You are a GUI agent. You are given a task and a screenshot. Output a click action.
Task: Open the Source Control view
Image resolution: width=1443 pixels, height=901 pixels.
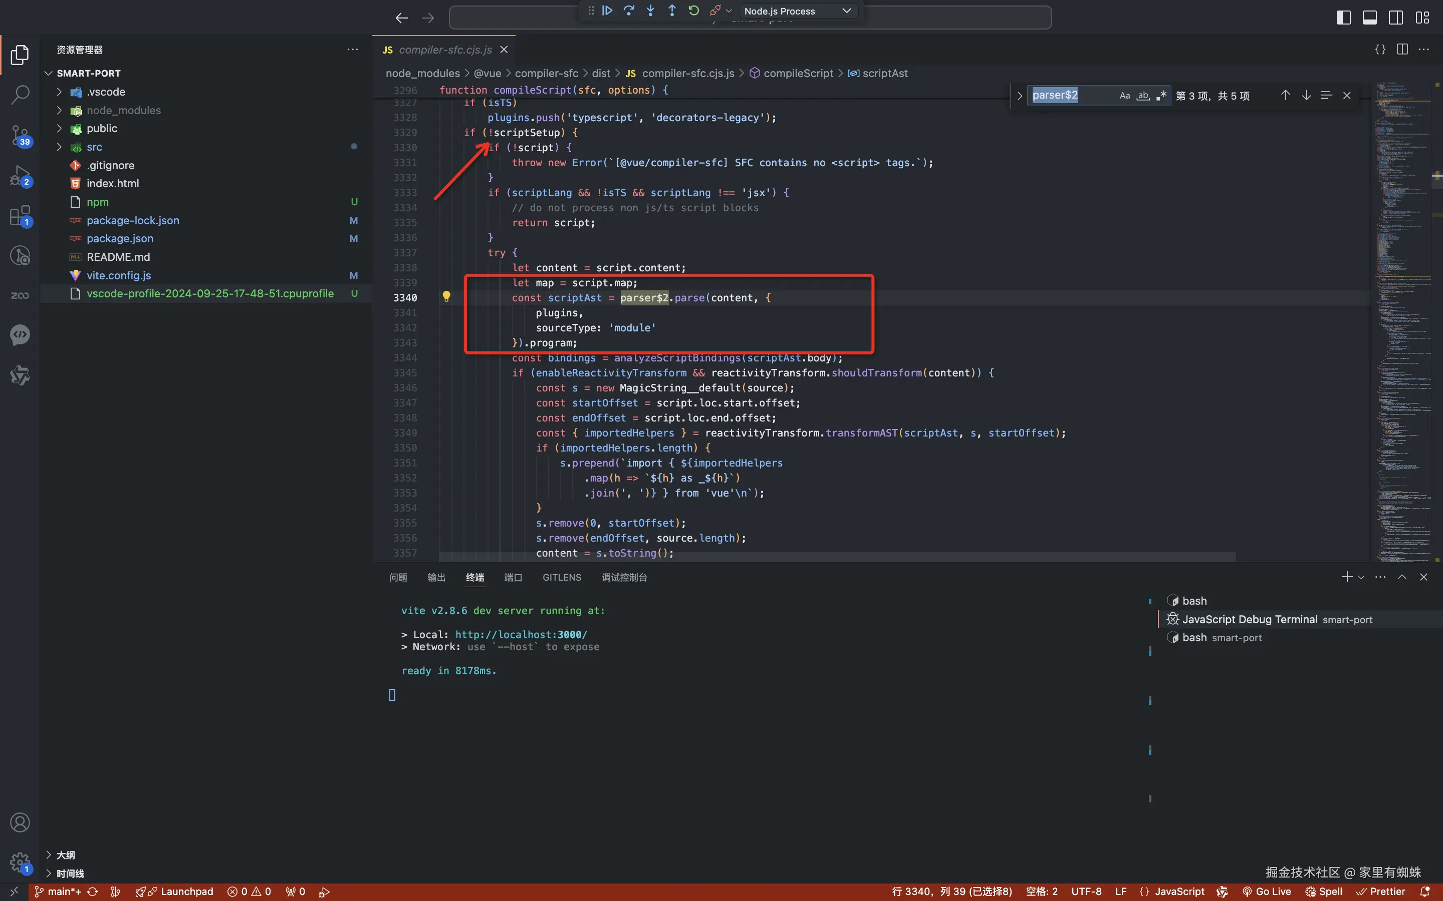(x=20, y=135)
